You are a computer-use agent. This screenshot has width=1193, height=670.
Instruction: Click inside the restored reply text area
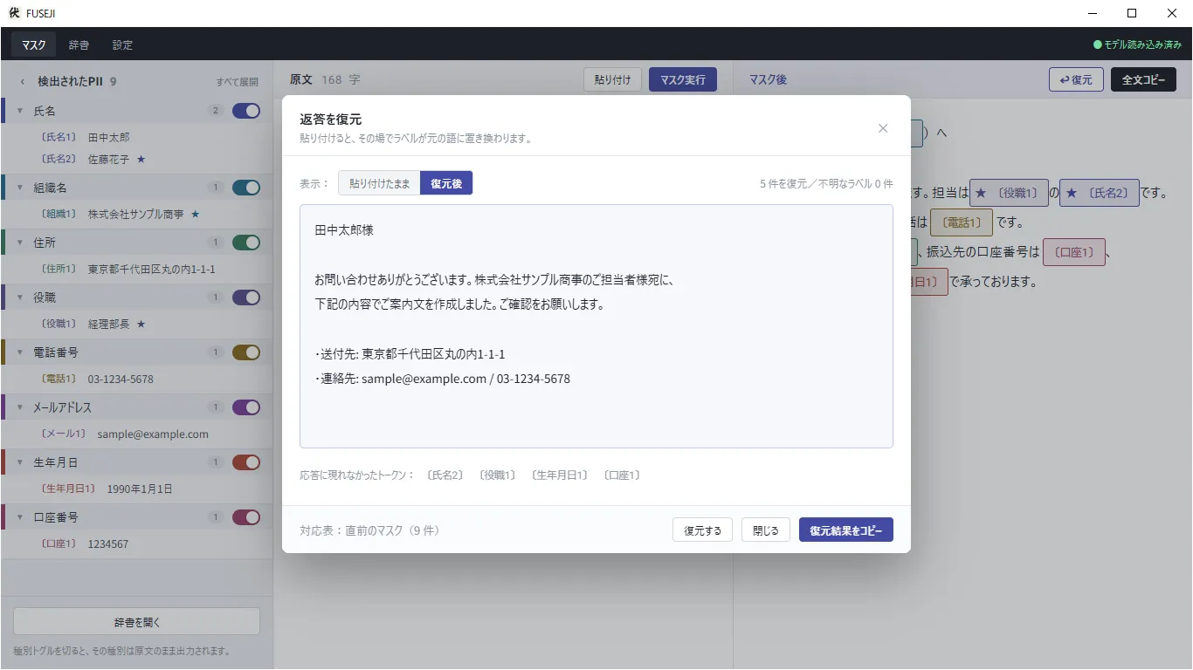point(596,326)
